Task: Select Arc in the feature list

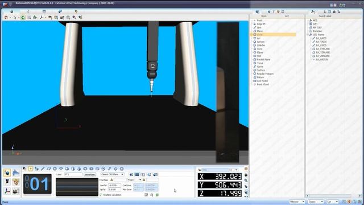Action: (x=259, y=38)
